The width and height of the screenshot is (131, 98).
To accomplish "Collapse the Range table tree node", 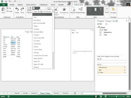I will (x=98, y=27).
